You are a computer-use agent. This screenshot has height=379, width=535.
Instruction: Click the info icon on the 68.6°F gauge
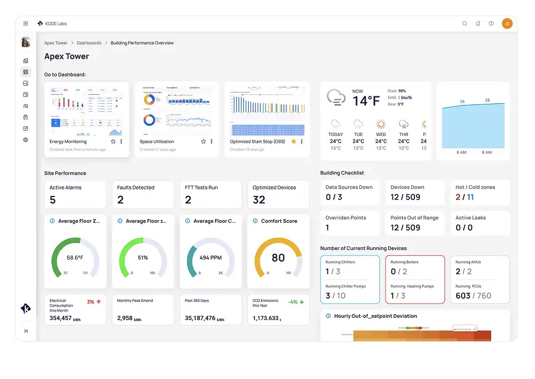click(52, 221)
